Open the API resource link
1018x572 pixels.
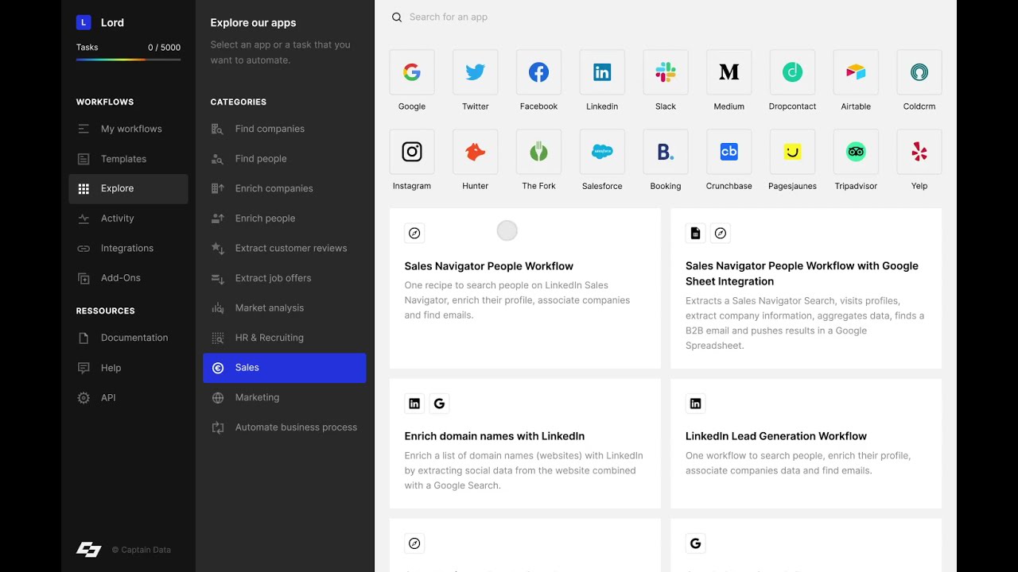[x=129, y=397]
